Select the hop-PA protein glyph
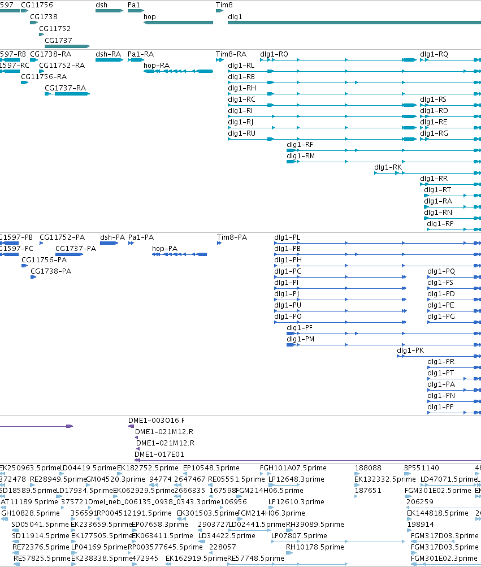 pos(179,254)
